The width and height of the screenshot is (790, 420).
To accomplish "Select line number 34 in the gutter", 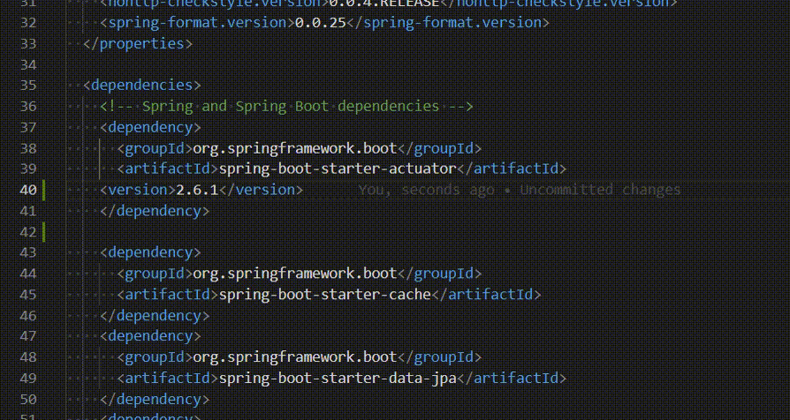I will [x=28, y=65].
